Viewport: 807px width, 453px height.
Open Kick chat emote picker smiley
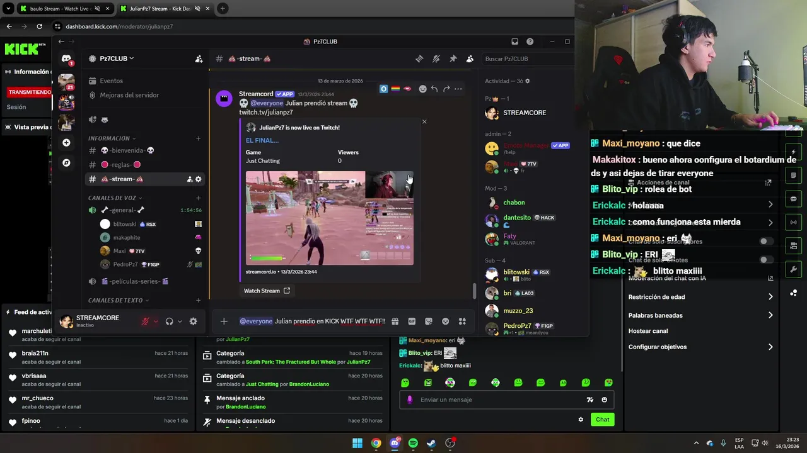(604, 400)
